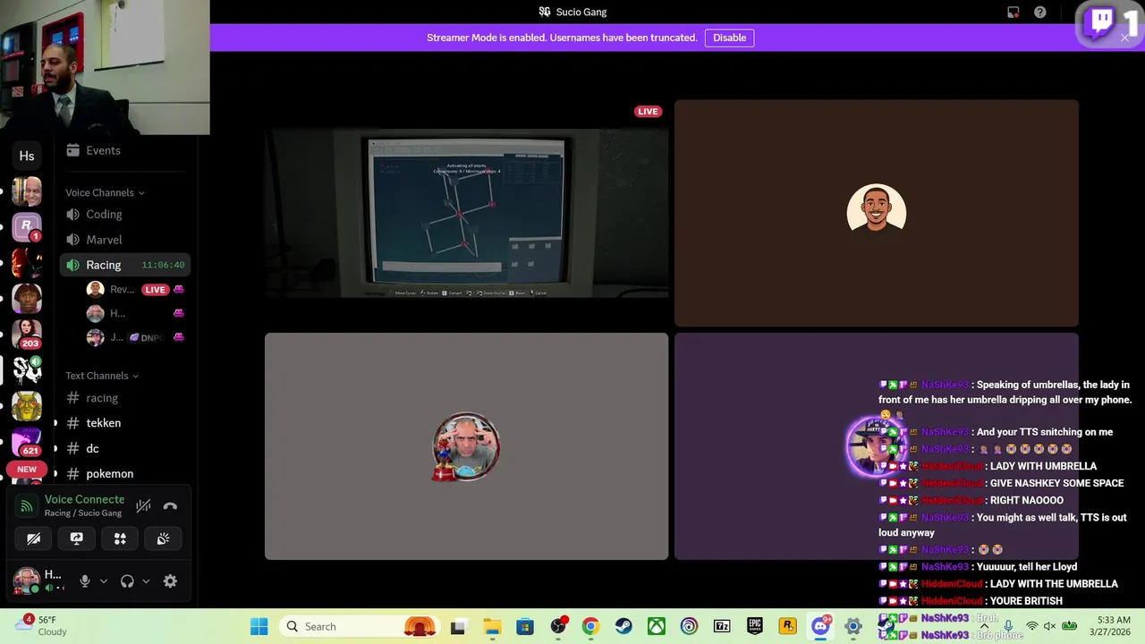Collapse the Voice Channels category
The width and height of the screenshot is (1145, 644).
pyautogui.click(x=105, y=192)
